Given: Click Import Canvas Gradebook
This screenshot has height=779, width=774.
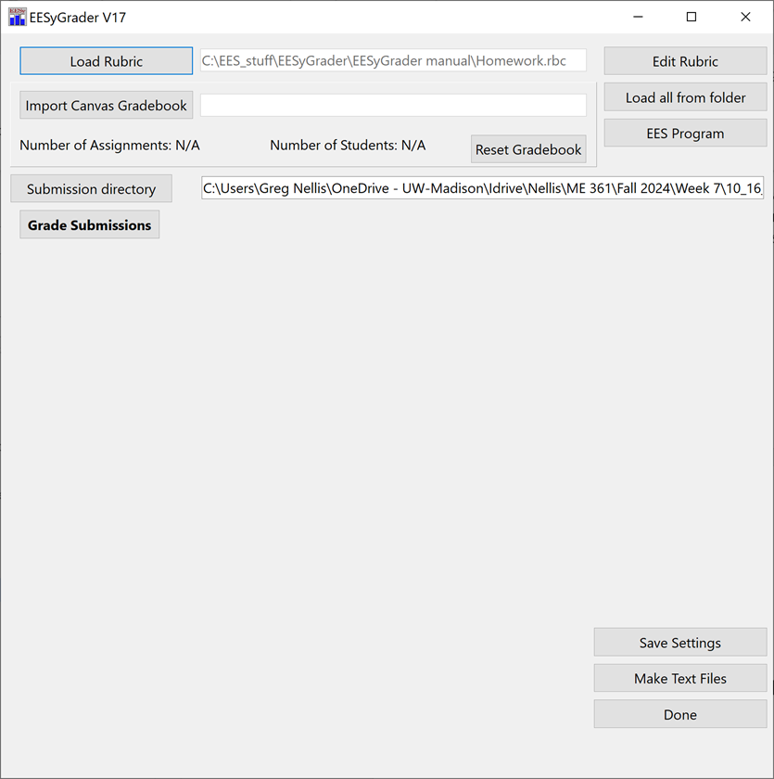Looking at the screenshot, I should [107, 106].
